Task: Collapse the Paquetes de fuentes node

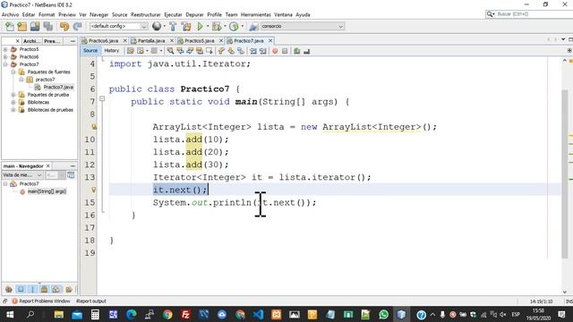Action: (x=13, y=72)
